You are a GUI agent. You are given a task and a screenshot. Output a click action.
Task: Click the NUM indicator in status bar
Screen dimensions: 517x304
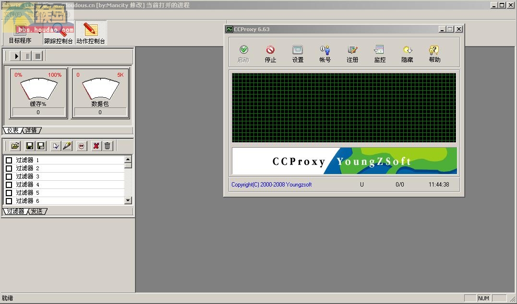tap(483, 298)
